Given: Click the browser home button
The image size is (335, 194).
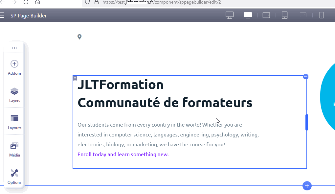Looking at the screenshot, I should point(37,2).
